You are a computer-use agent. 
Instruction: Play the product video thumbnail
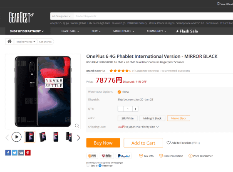[x=17, y=137]
